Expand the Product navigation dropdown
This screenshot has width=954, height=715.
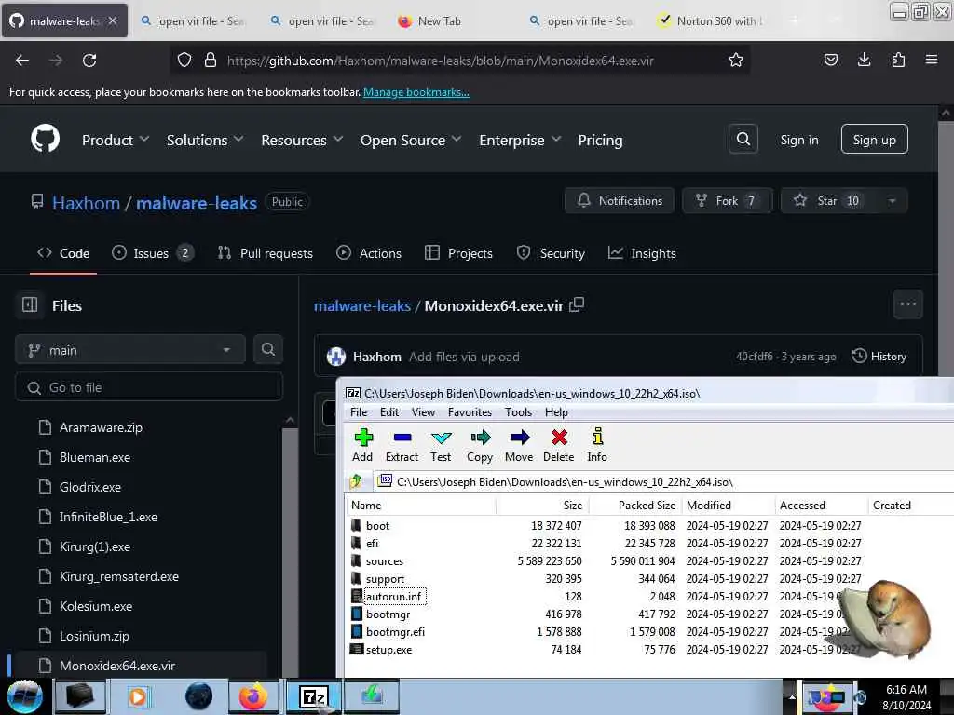115,140
